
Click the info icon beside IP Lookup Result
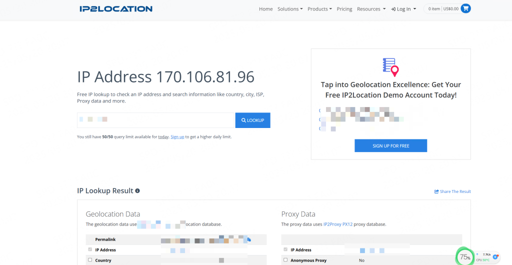[137, 191]
